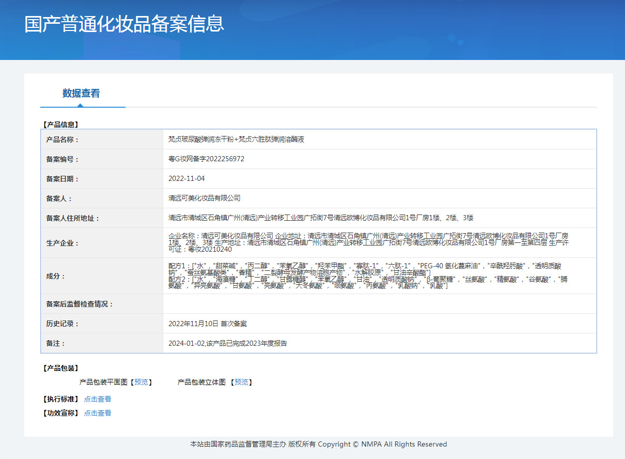625x459 pixels.
Task: Open preview for 产品包装立体图
Action: click(241, 382)
